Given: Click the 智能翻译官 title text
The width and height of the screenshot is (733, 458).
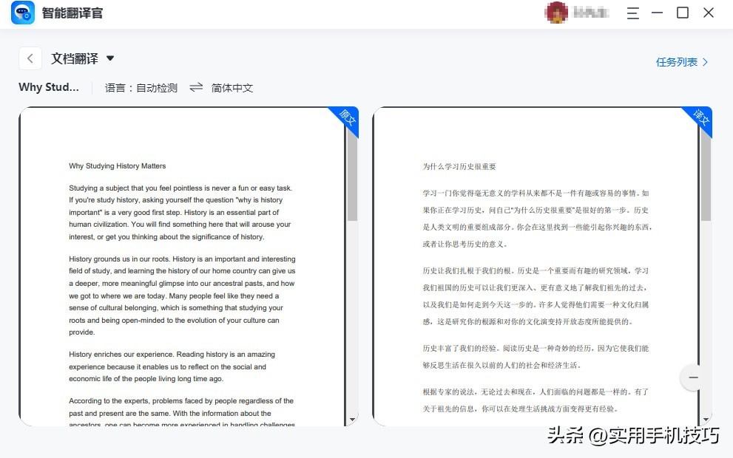Looking at the screenshot, I should click(72, 13).
